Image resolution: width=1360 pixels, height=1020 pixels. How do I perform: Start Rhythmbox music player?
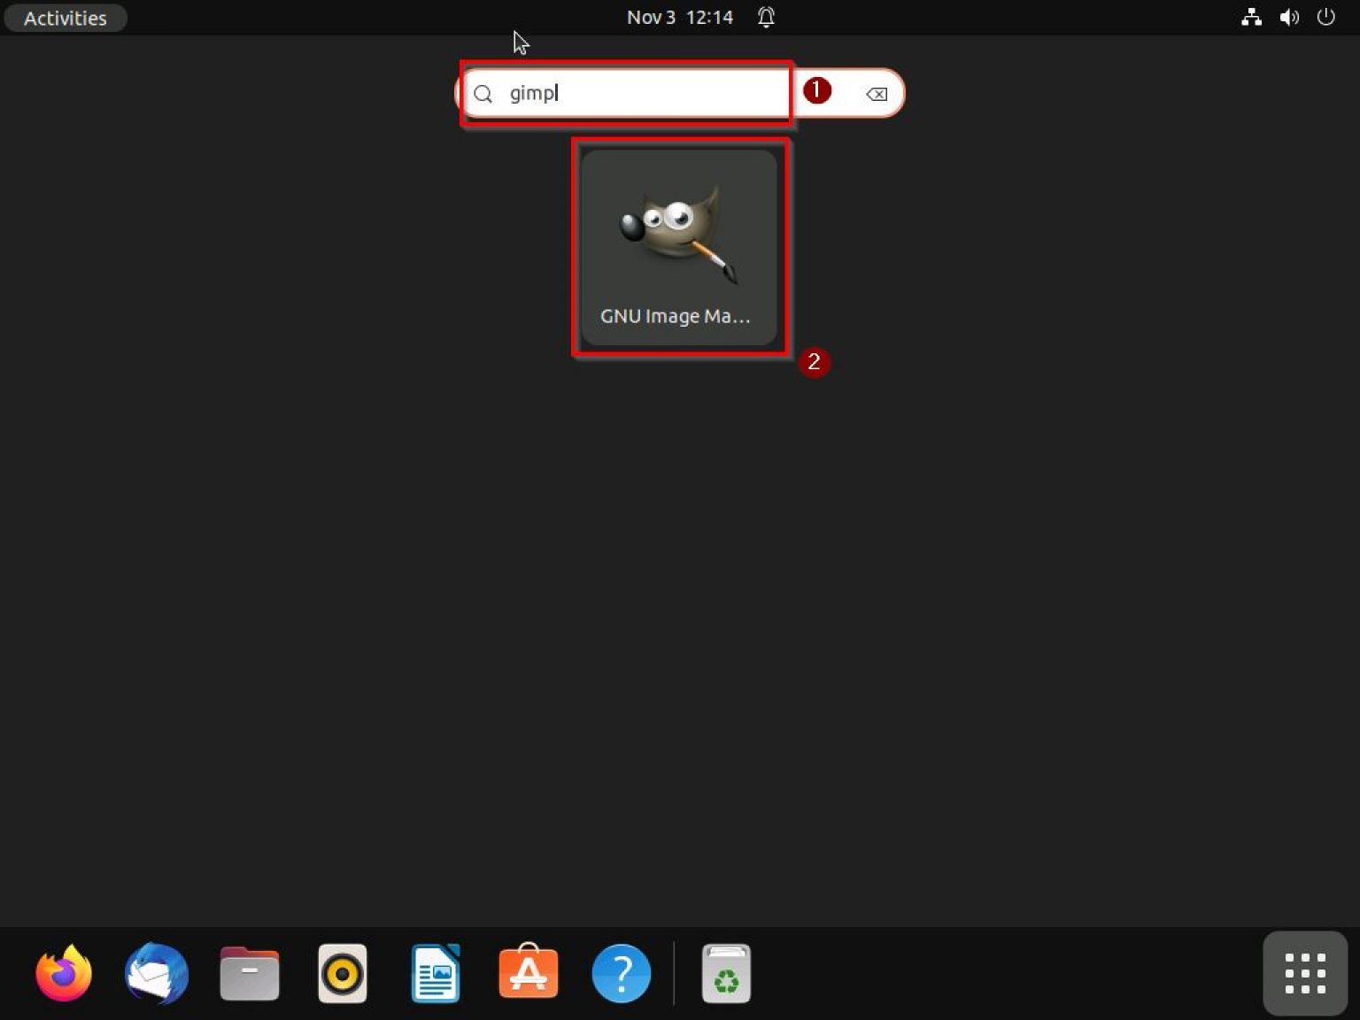click(342, 972)
